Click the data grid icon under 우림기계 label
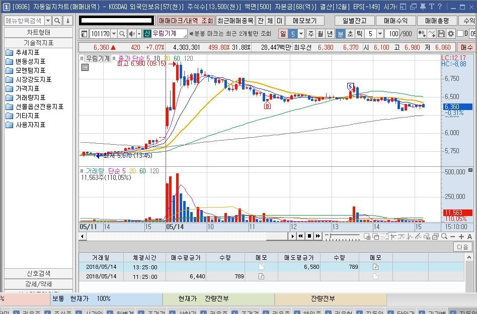The width and height of the screenshot is (477, 314). point(85,67)
